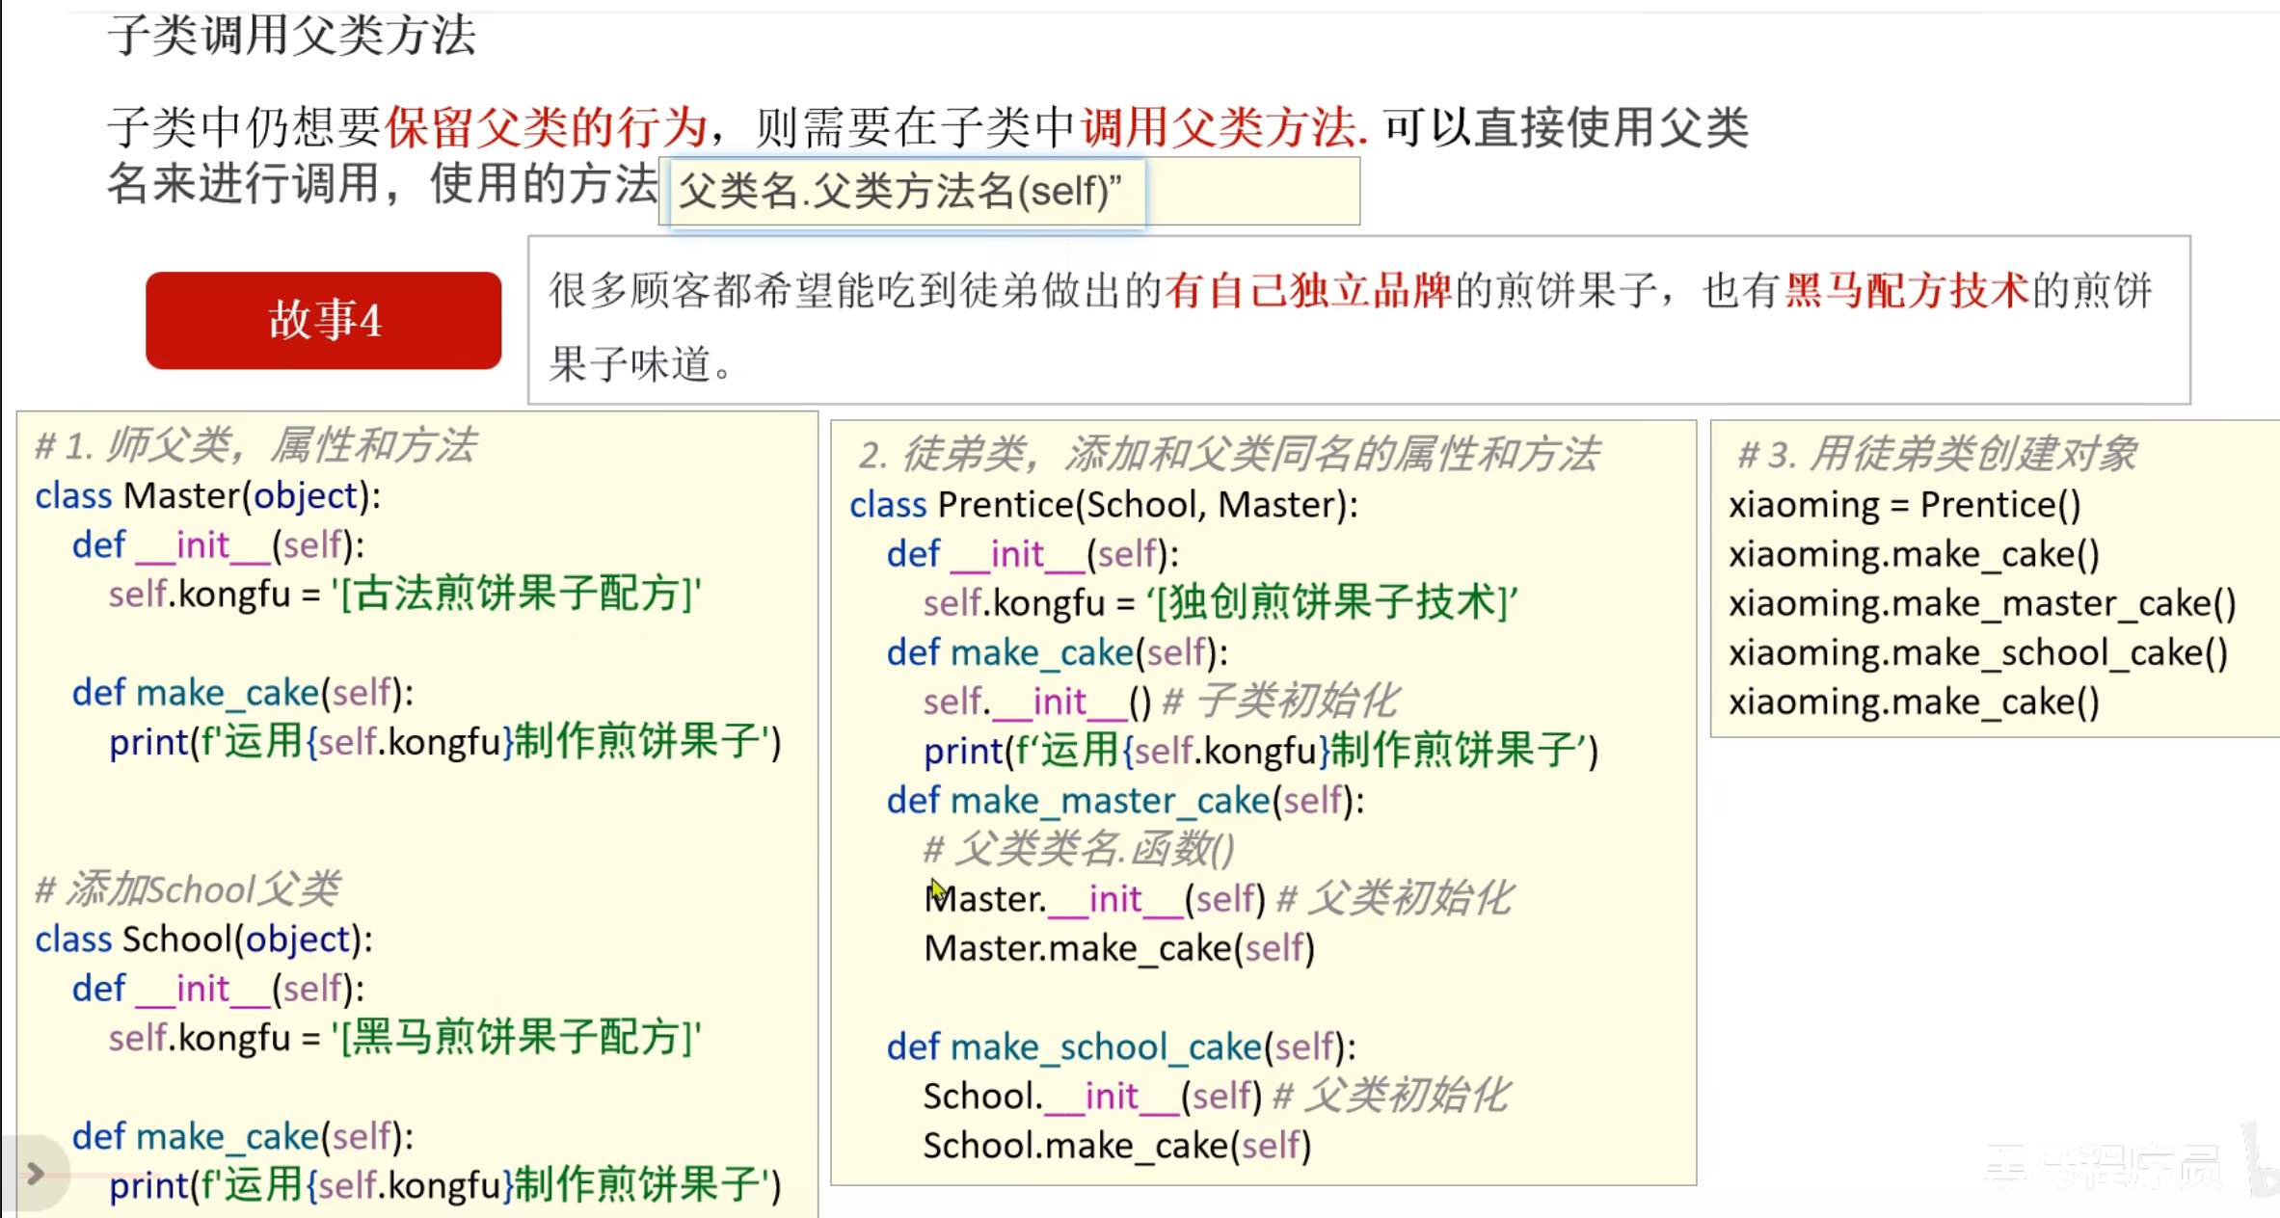Image resolution: width=2280 pixels, height=1218 pixels.
Task: Click xiaoming = Prentice() line
Action: tap(1904, 505)
